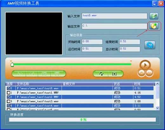Uncheck the checkbox for row 0 test8.wmv
The height and width of the screenshot is (130, 165).
click(x=9, y=88)
